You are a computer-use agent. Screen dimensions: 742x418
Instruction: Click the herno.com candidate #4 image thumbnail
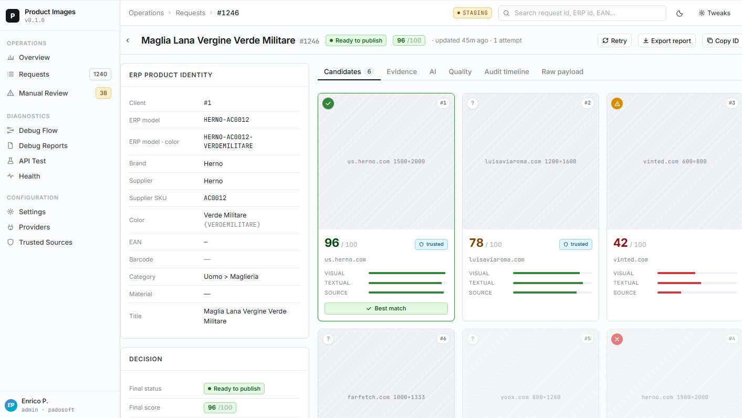pyautogui.click(x=675, y=374)
